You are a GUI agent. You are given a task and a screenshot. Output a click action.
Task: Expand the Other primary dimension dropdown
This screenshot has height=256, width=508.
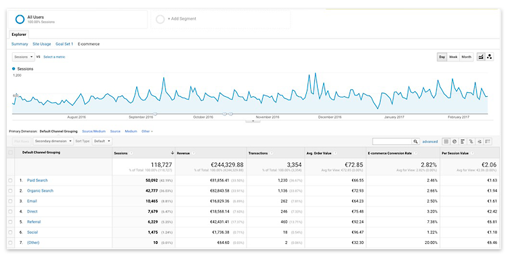click(147, 131)
